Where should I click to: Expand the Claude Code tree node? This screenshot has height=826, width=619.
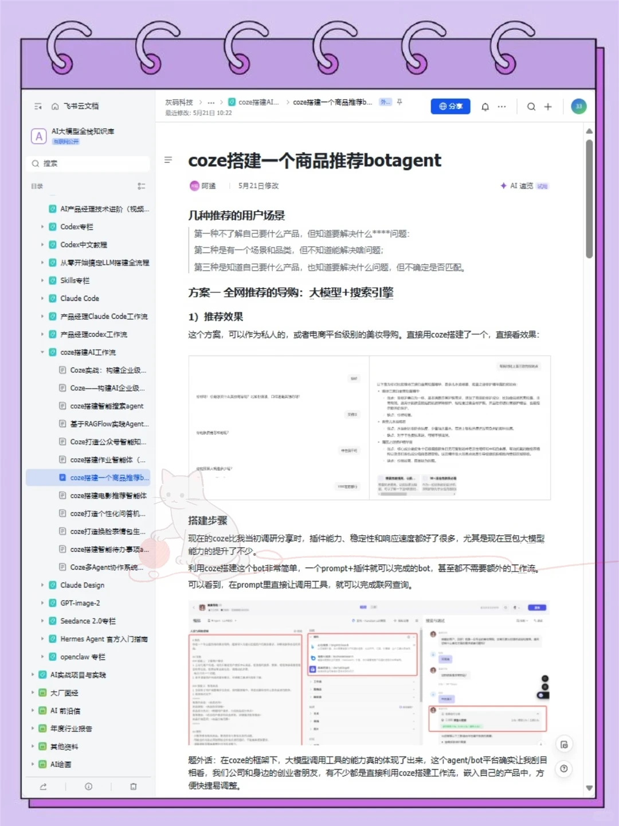click(42, 298)
